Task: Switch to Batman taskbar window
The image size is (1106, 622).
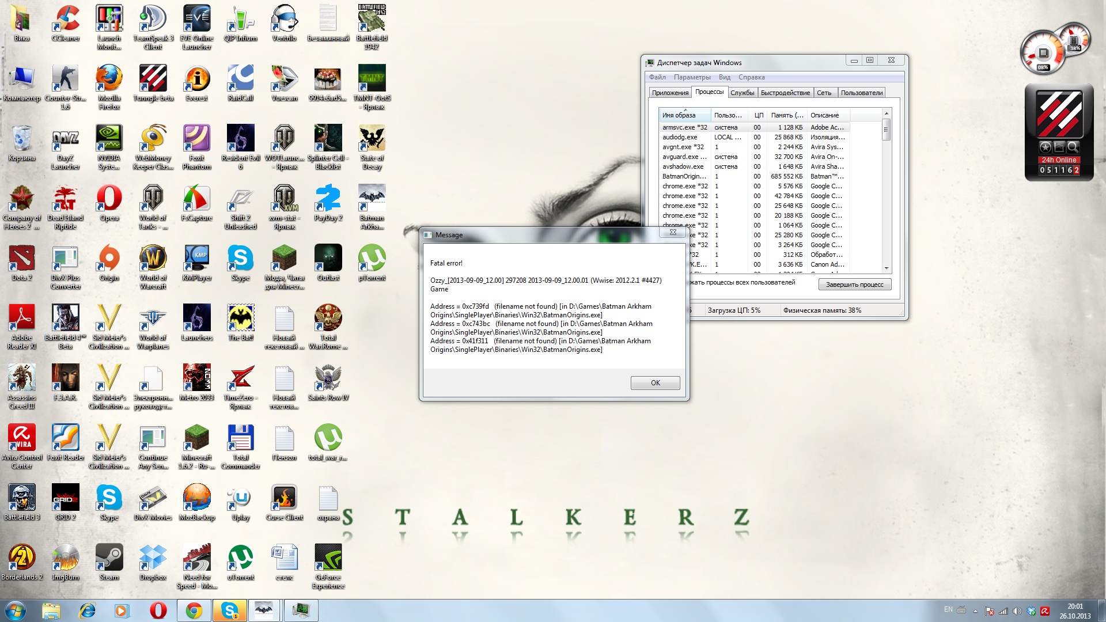Action: coord(265,610)
